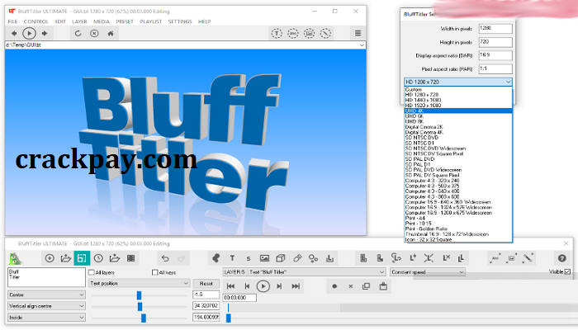Image resolution: width=578 pixels, height=330 pixels.
Task: Click third text position slider handle
Action: 144,318
